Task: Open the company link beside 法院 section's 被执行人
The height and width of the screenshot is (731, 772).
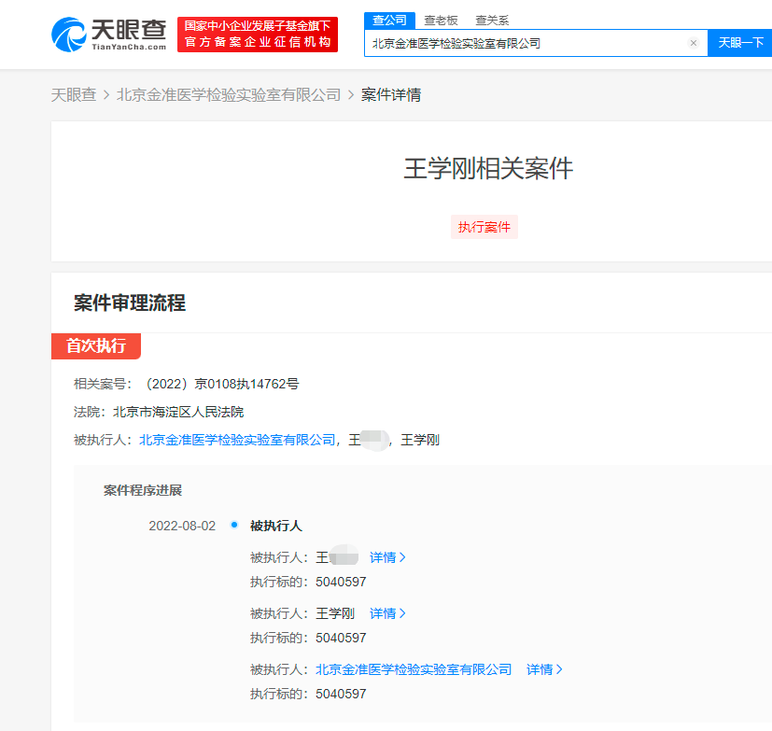Action: pyautogui.click(x=237, y=440)
